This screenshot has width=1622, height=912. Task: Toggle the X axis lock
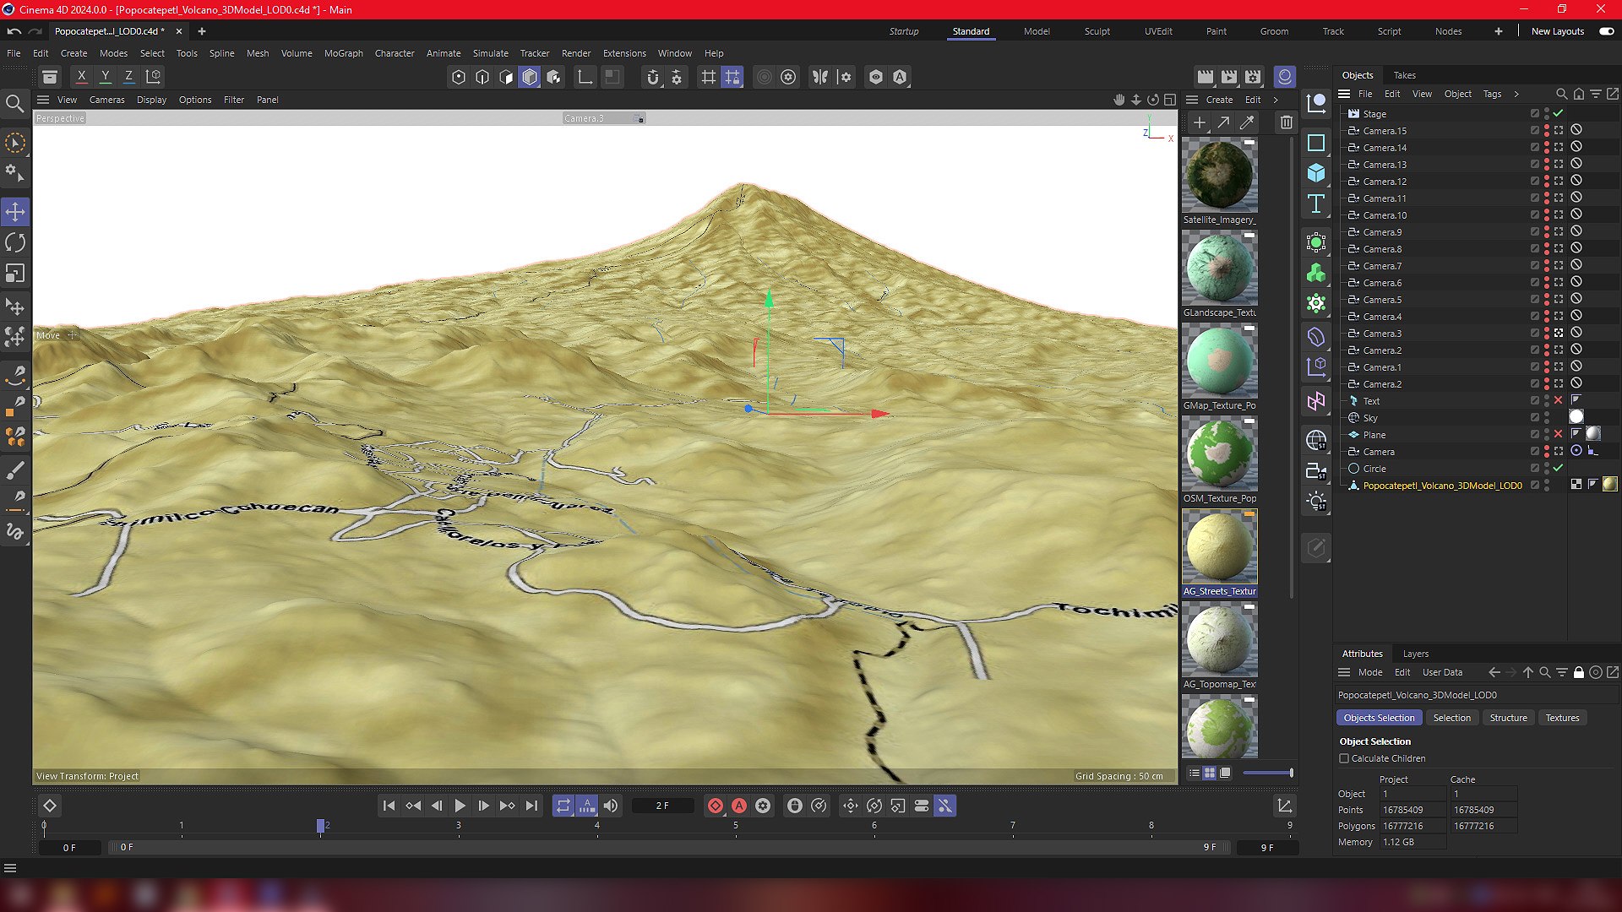coord(82,77)
